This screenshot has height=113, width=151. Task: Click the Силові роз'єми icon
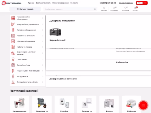[x=13, y=65]
